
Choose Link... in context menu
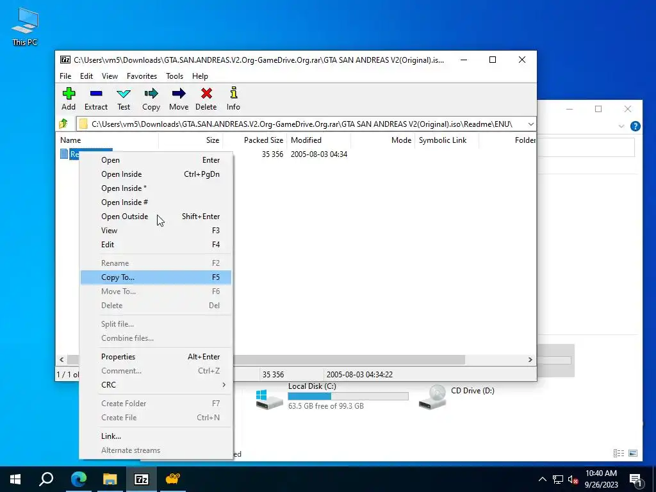pyautogui.click(x=156, y=436)
